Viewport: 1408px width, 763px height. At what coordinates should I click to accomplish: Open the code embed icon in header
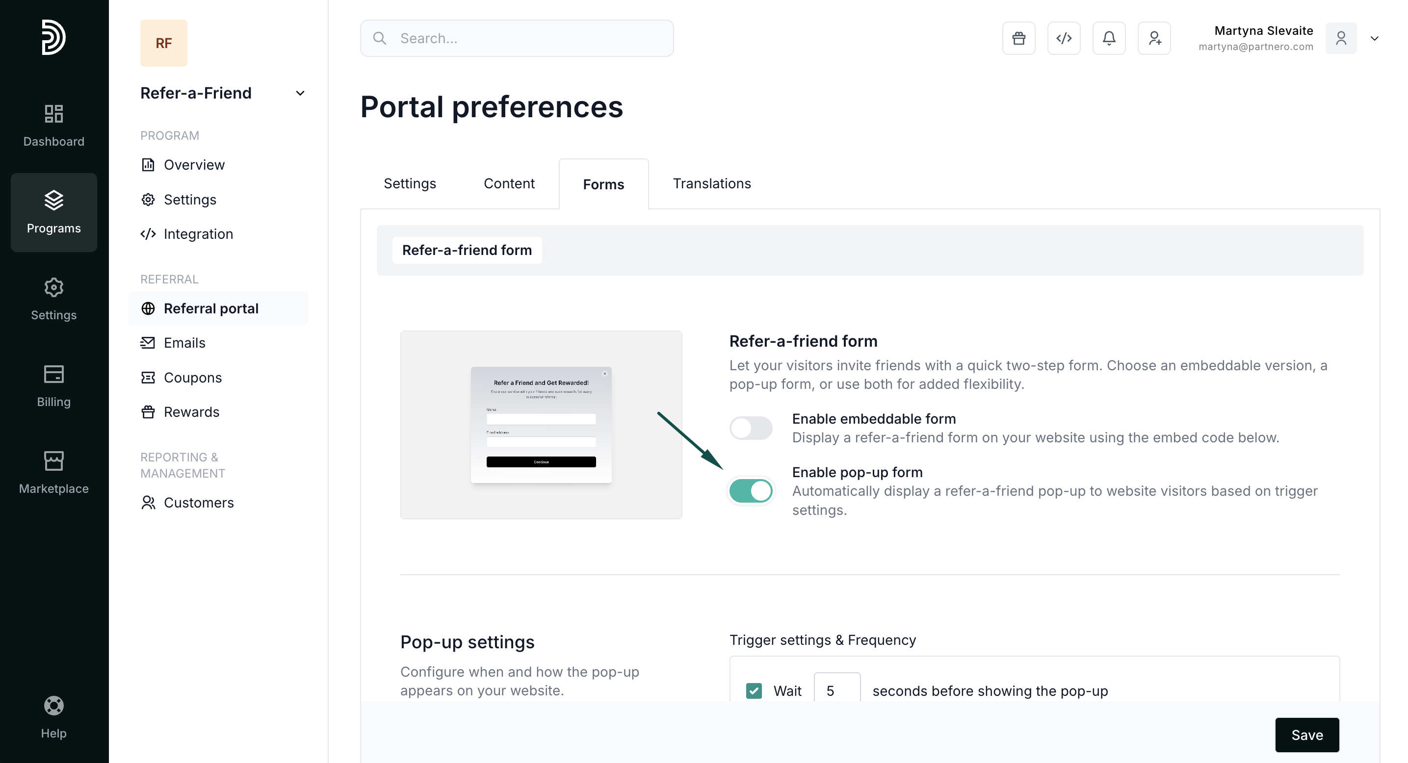coord(1064,38)
